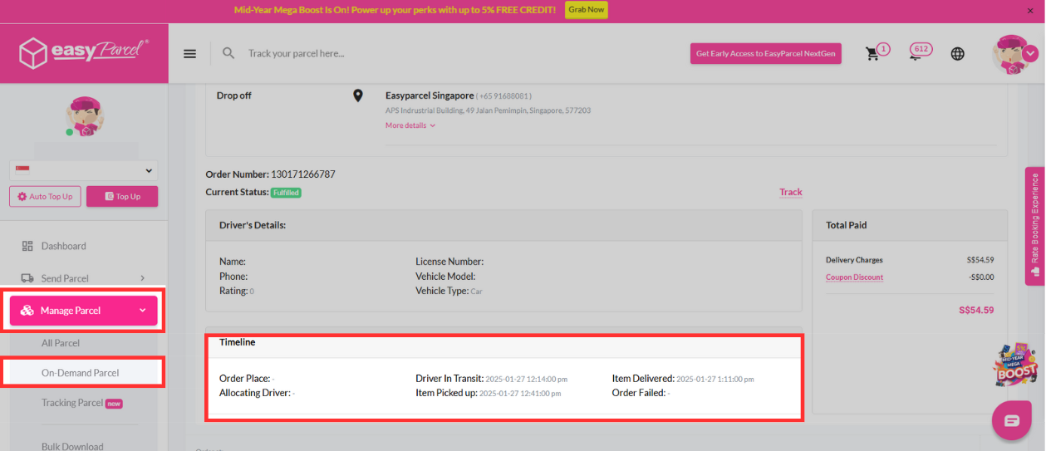Open the hamburger menu icon

[190, 53]
